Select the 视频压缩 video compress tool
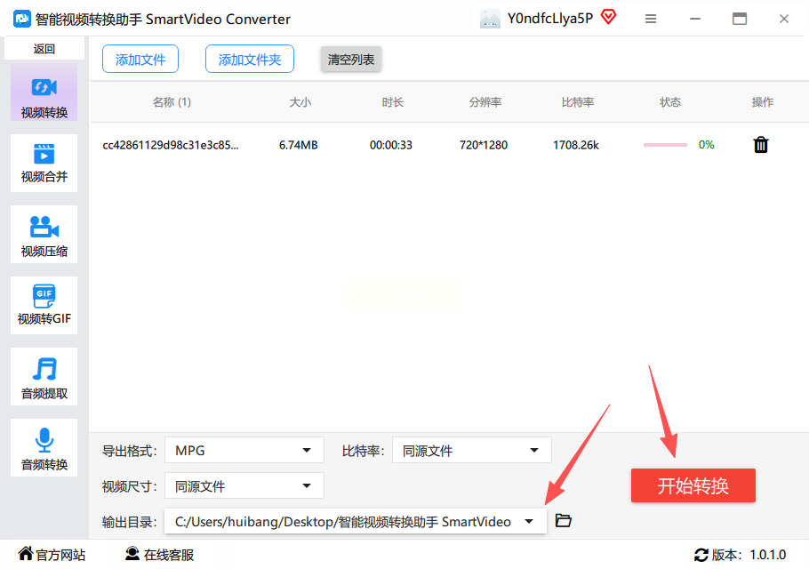Image resolution: width=809 pixels, height=569 pixels. tap(44, 234)
